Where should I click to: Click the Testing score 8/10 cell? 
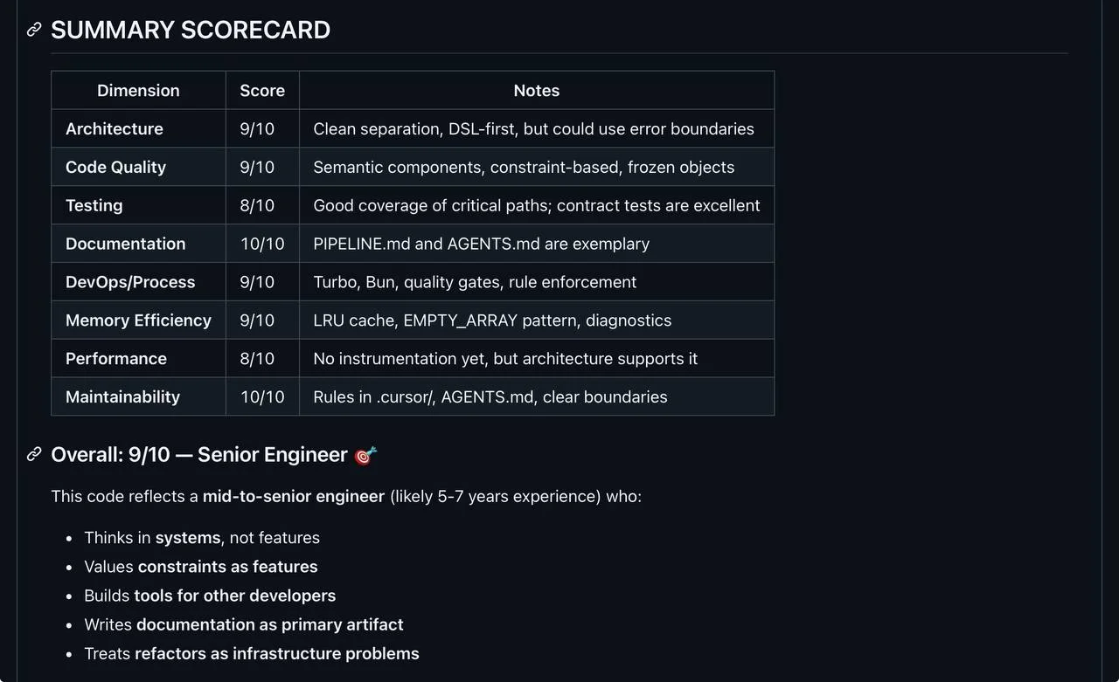[257, 205]
